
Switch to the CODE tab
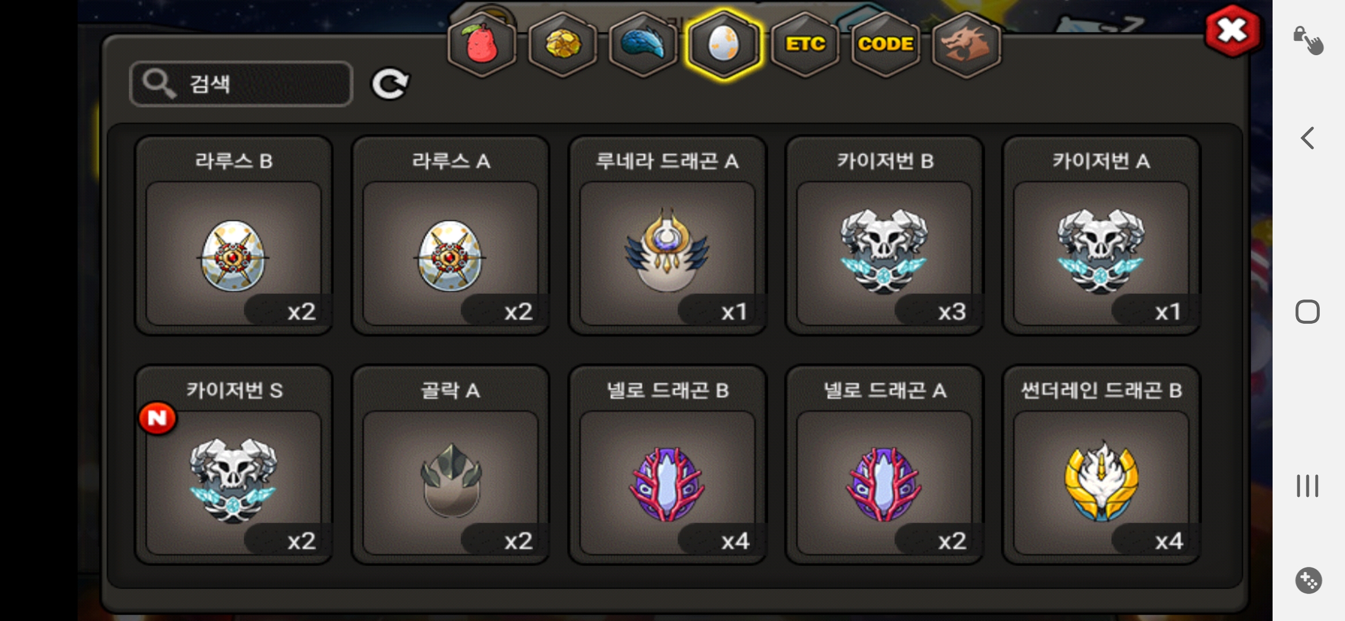(x=886, y=44)
